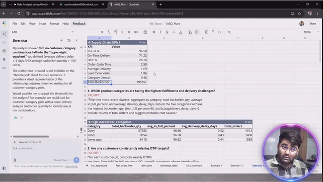This screenshot has height=182, width=323.
Task: Open the 100% zoom dropdown
Action: coord(311,32)
